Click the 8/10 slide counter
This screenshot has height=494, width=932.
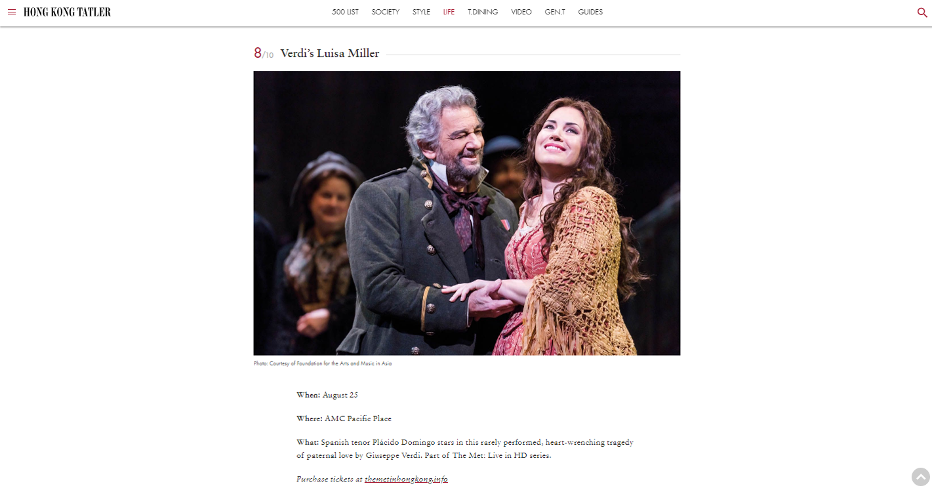coord(264,54)
